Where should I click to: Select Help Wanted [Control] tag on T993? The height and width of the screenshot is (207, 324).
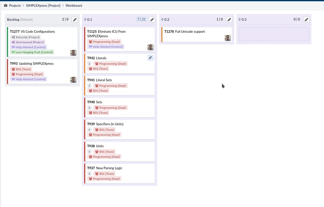[28, 79]
